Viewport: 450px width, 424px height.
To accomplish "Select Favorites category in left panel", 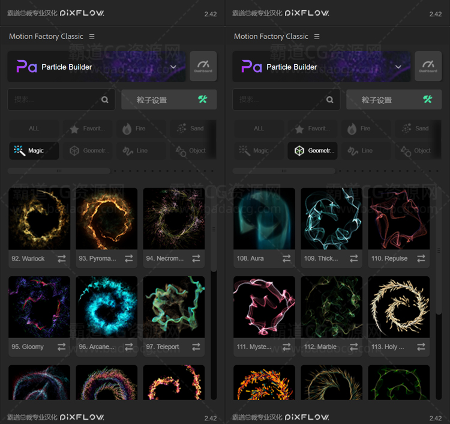I will (88, 129).
